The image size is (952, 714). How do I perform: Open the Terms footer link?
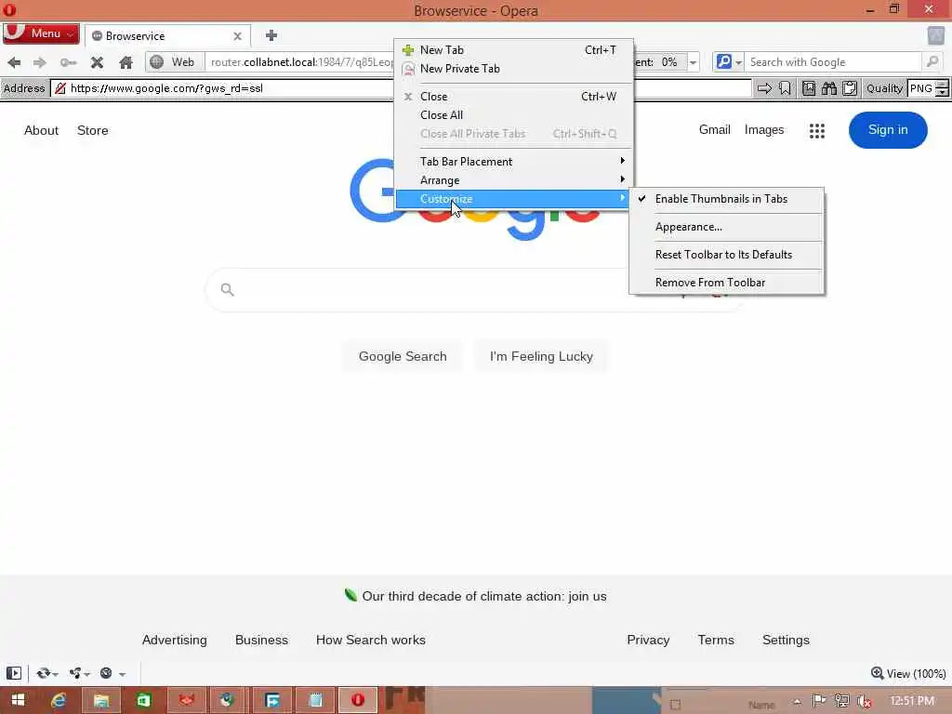pos(716,640)
